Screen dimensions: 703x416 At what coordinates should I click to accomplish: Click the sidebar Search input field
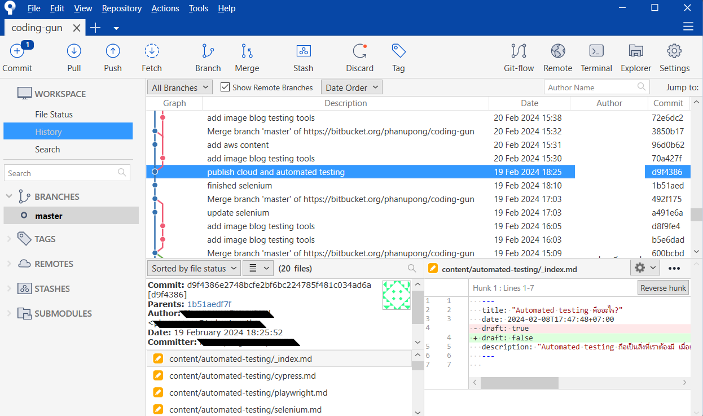(67, 173)
